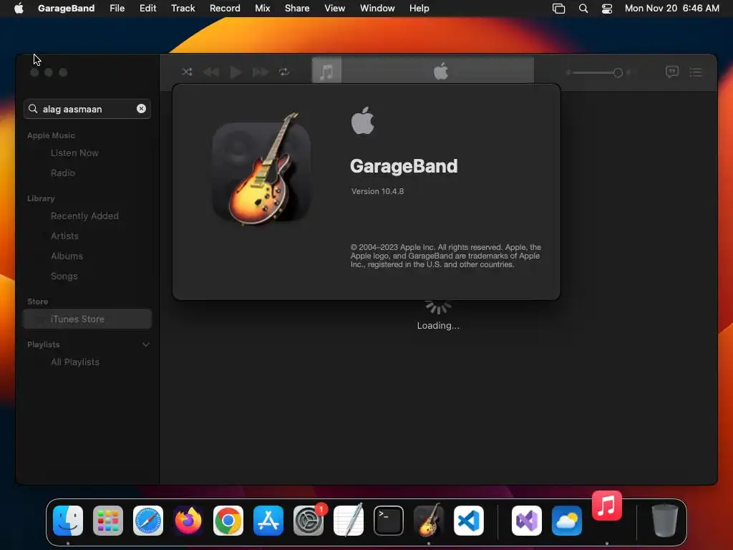This screenshot has height=550, width=733.
Task: Select iTunes Store in sidebar
Action: tap(87, 319)
